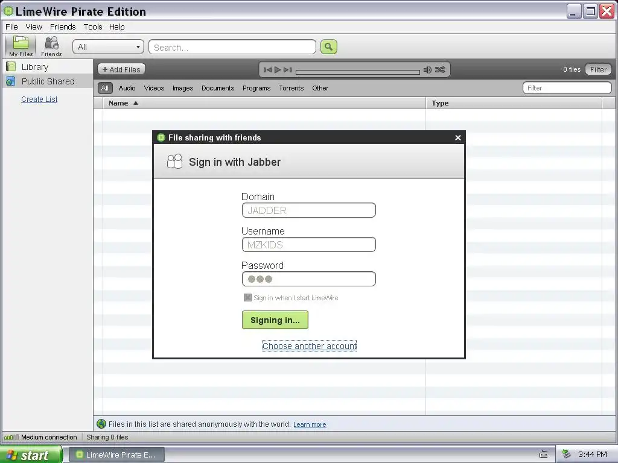
Task: Click the Username field
Action: pos(309,245)
